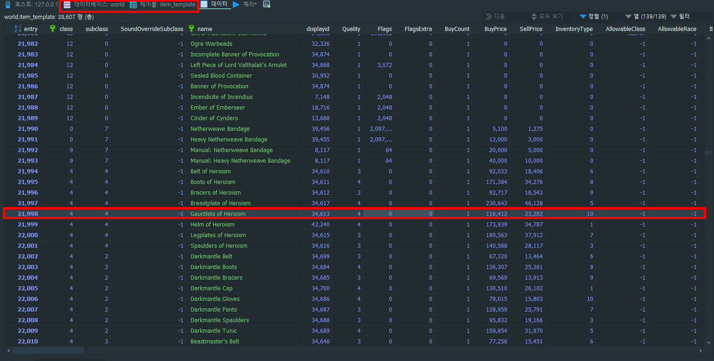
Task: Click the 모두 보기 (show all) button
Action: pyautogui.click(x=547, y=16)
